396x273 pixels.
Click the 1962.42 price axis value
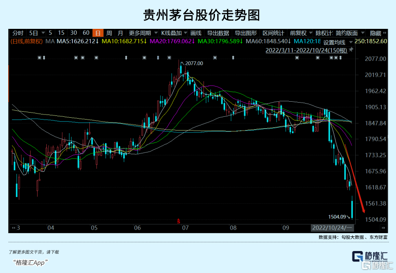[375, 91]
